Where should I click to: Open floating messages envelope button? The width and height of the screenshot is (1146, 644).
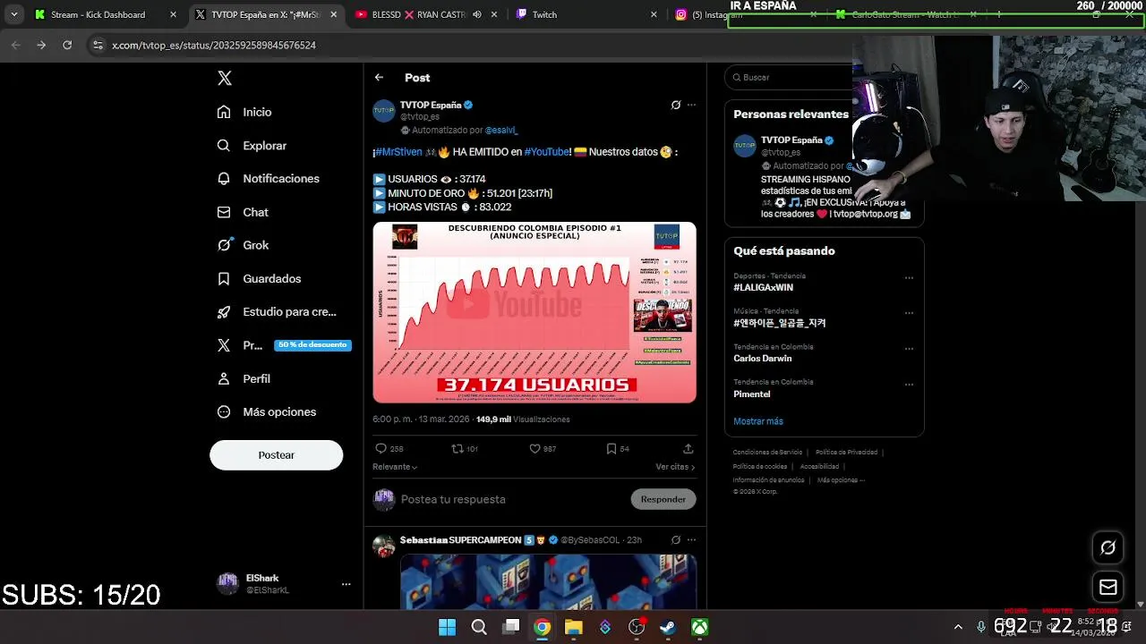(1108, 588)
